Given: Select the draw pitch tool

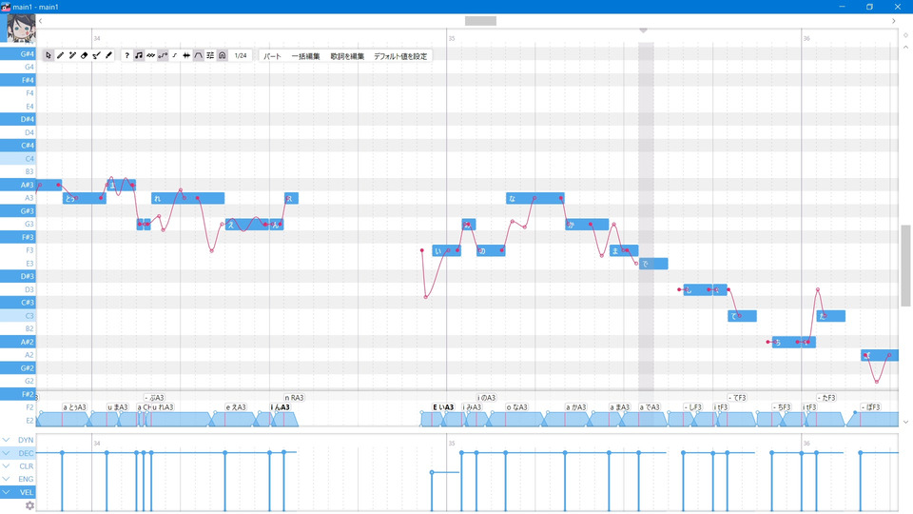Looking at the screenshot, I should click(x=97, y=55).
